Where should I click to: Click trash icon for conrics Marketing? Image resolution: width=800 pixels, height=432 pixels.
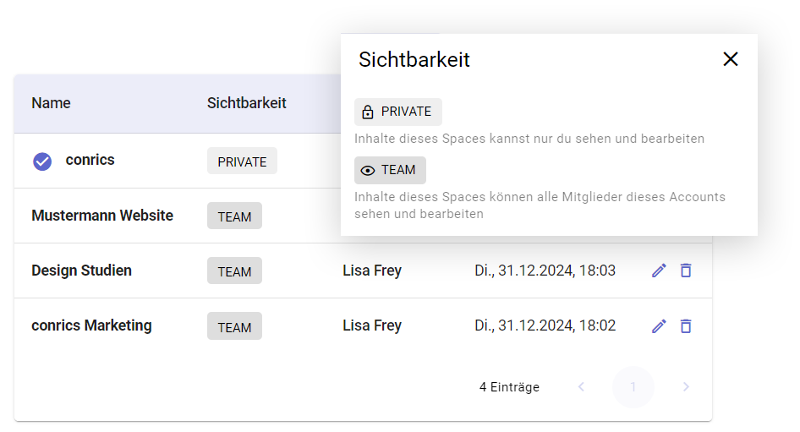click(686, 325)
